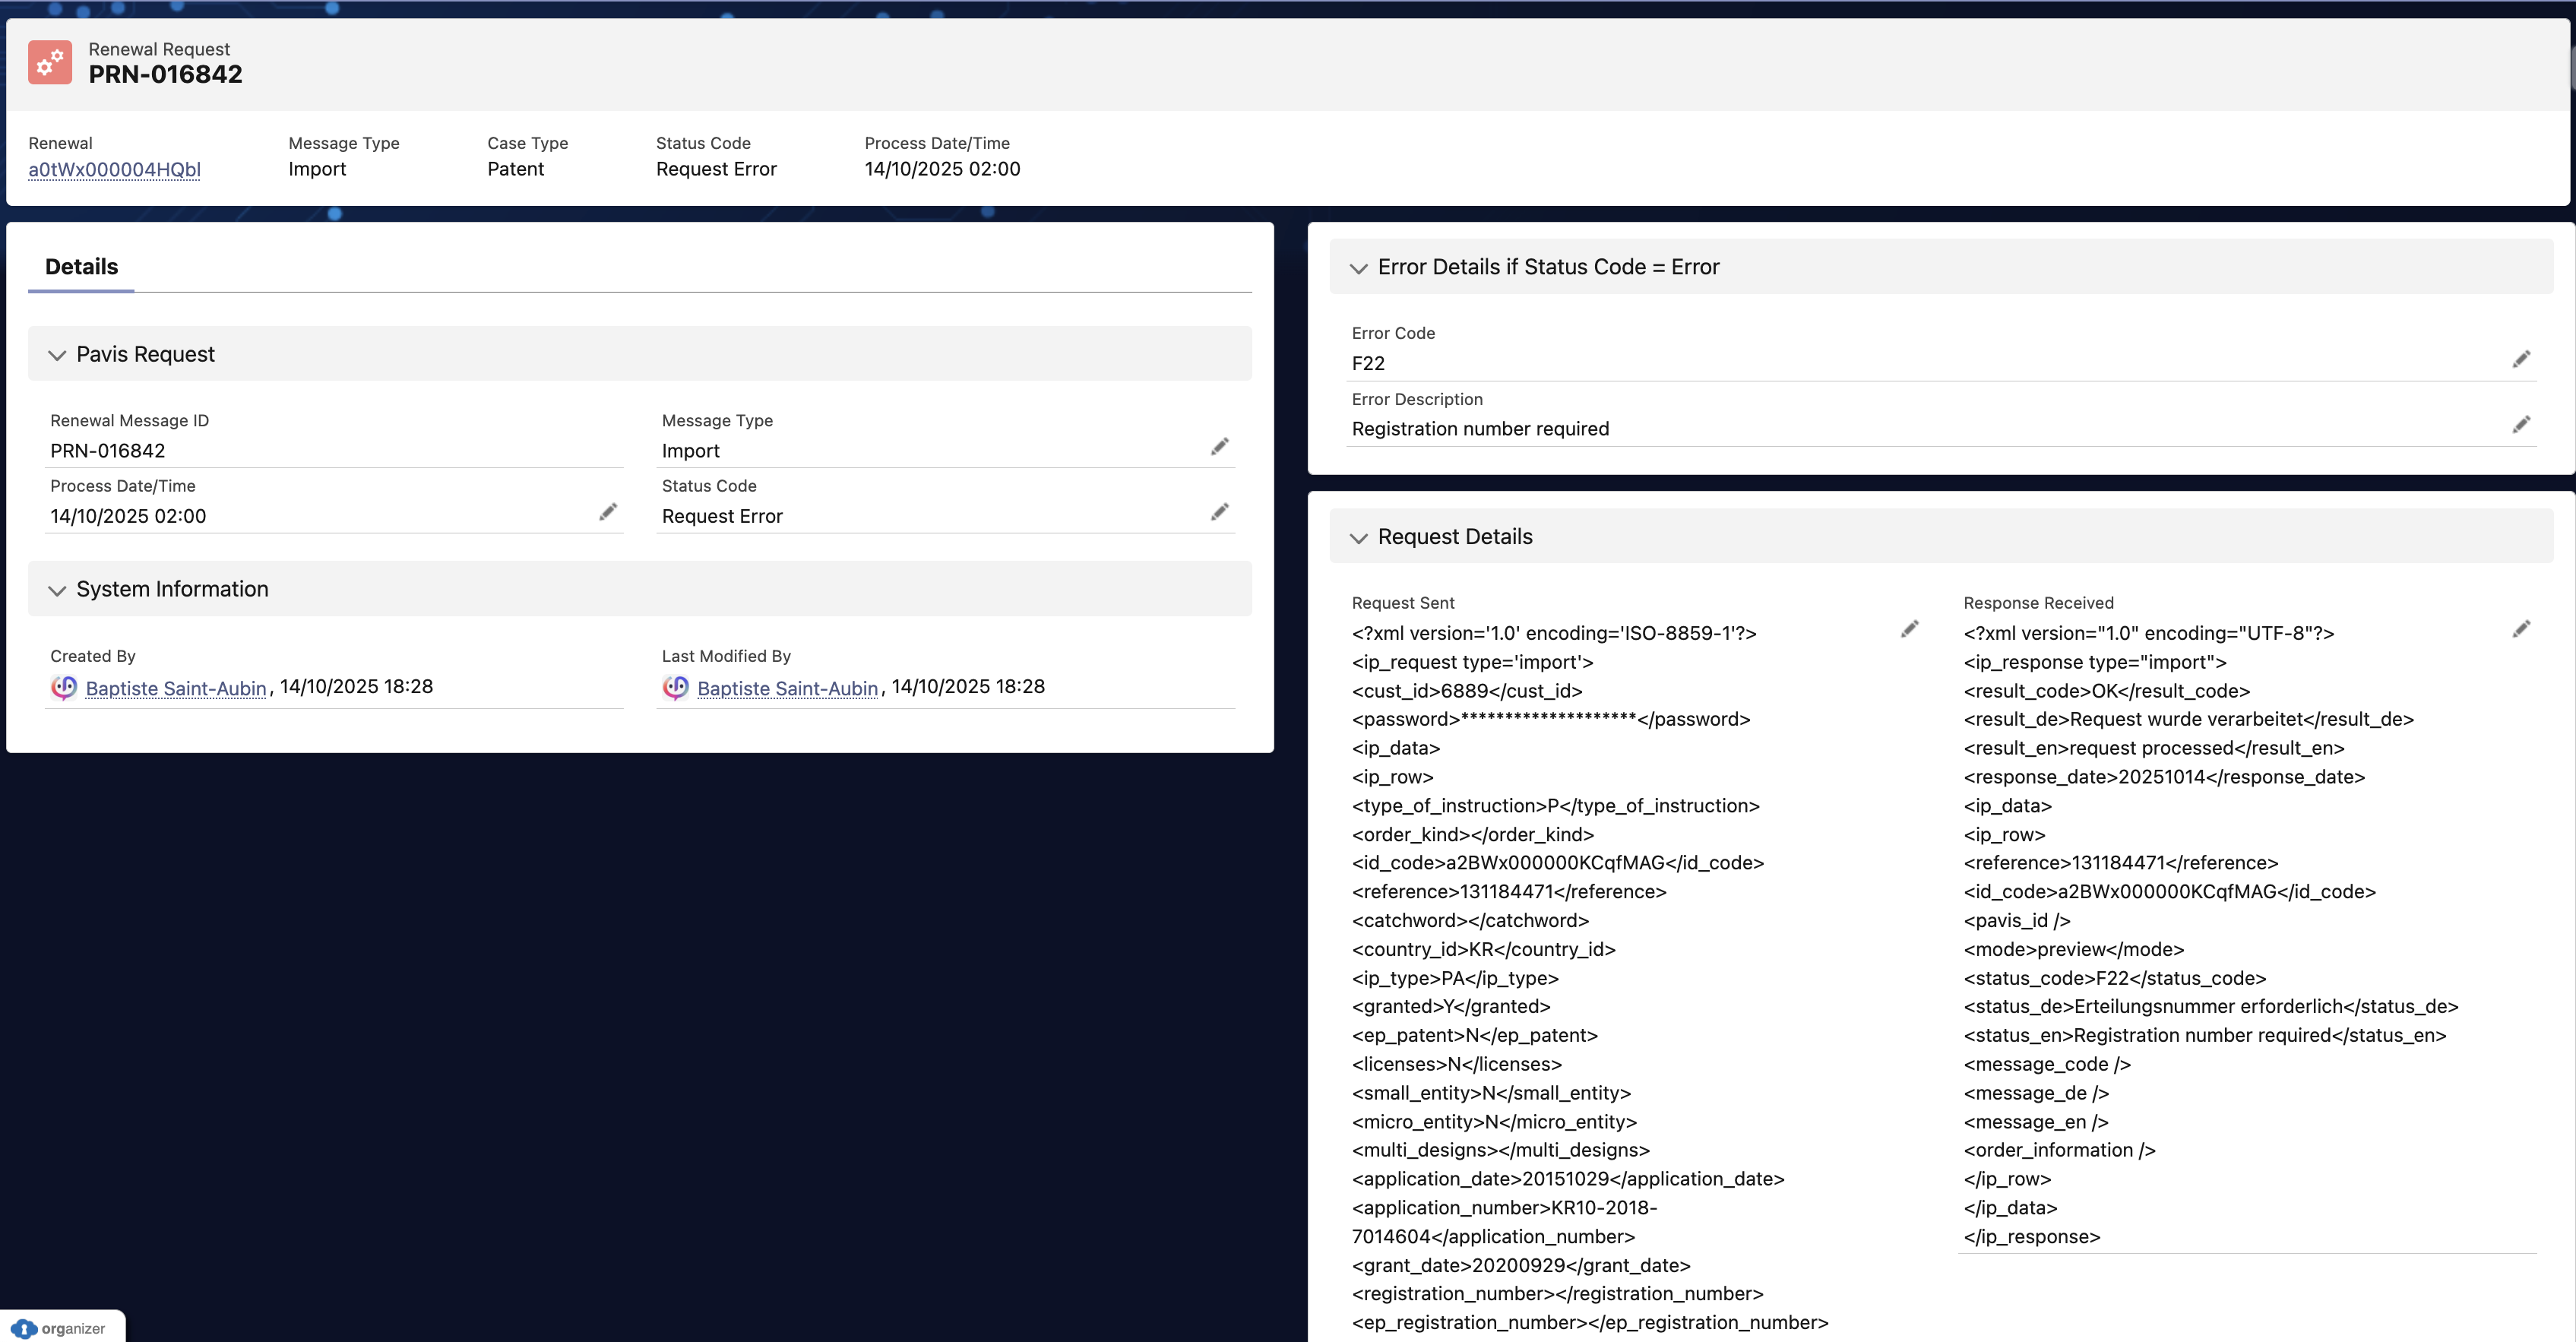Edit Error Description pencil icon
The height and width of the screenshot is (1342, 2576).
pyautogui.click(x=2521, y=425)
